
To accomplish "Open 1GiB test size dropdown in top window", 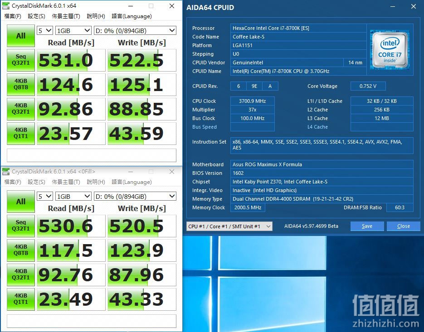I will tap(73, 30).
